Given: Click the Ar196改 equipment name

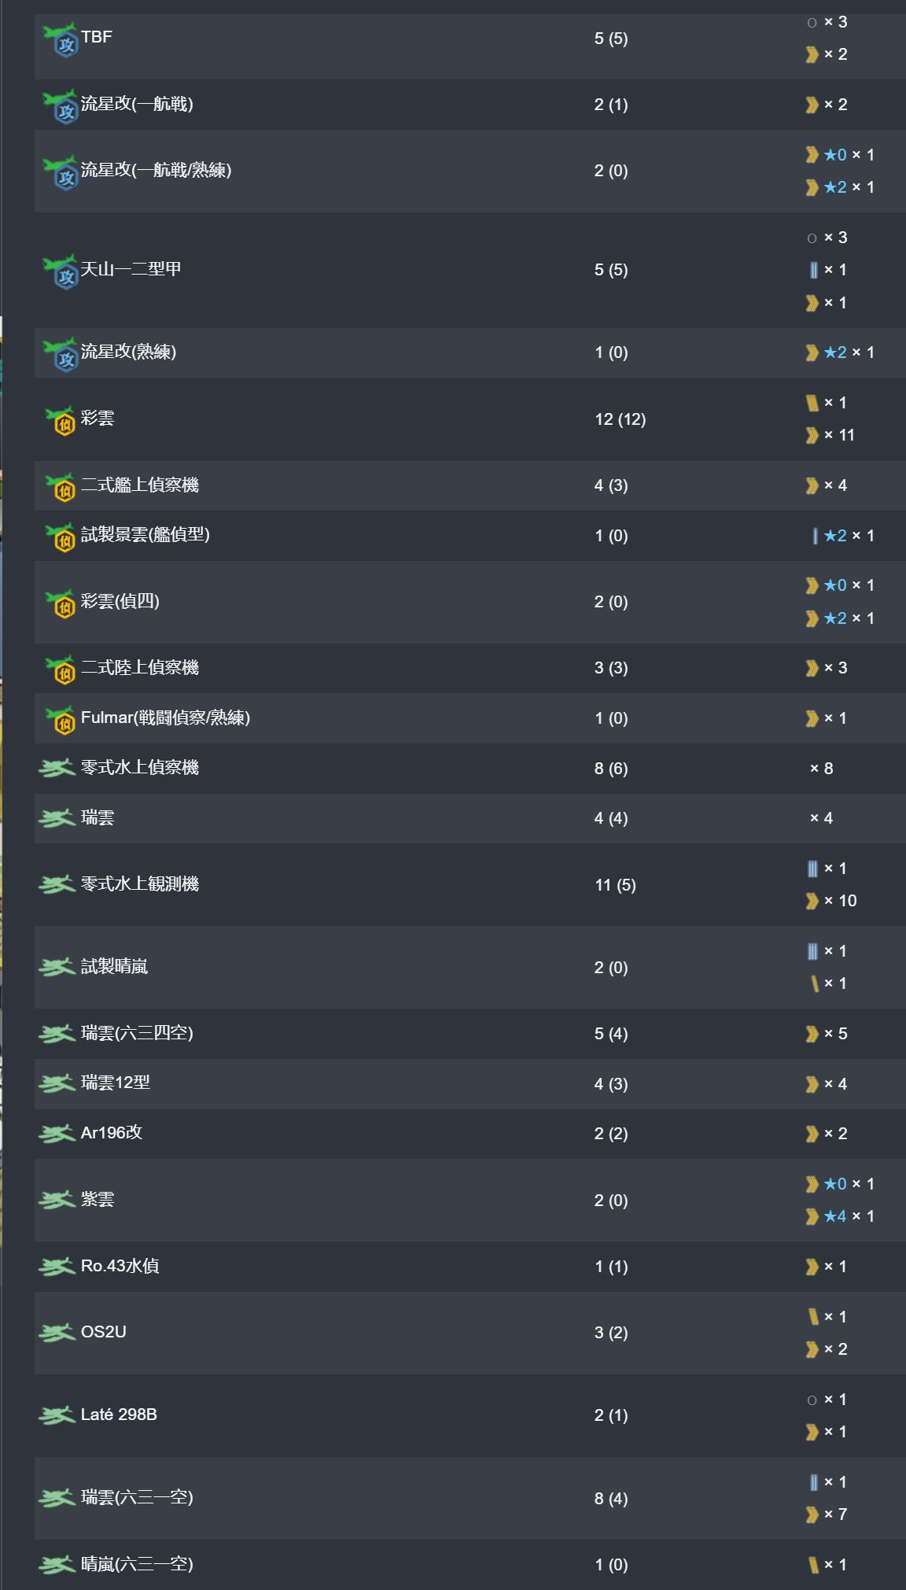Looking at the screenshot, I should [x=112, y=1133].
